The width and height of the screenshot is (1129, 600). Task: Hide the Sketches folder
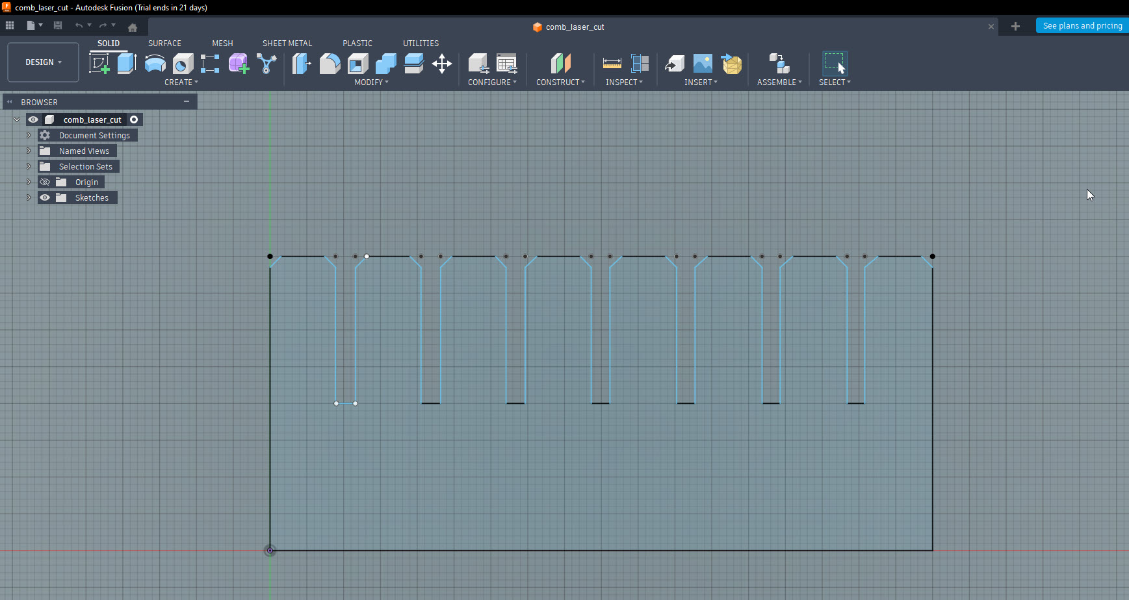[45, 197]
